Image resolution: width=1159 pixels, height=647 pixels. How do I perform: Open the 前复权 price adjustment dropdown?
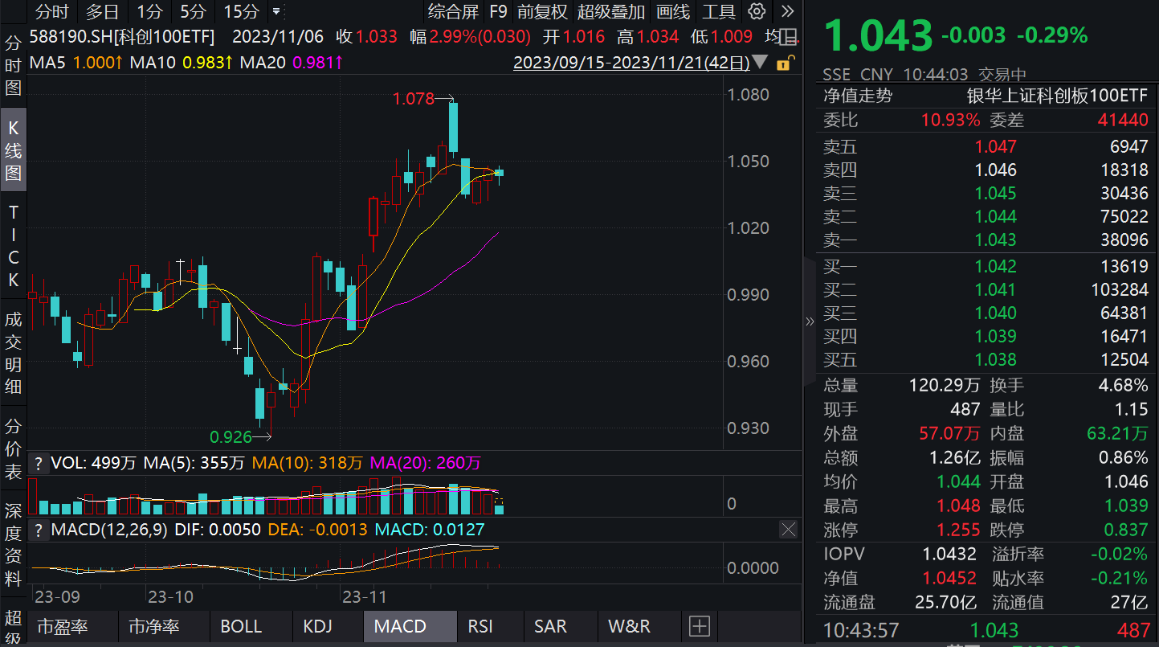(542, 12)
